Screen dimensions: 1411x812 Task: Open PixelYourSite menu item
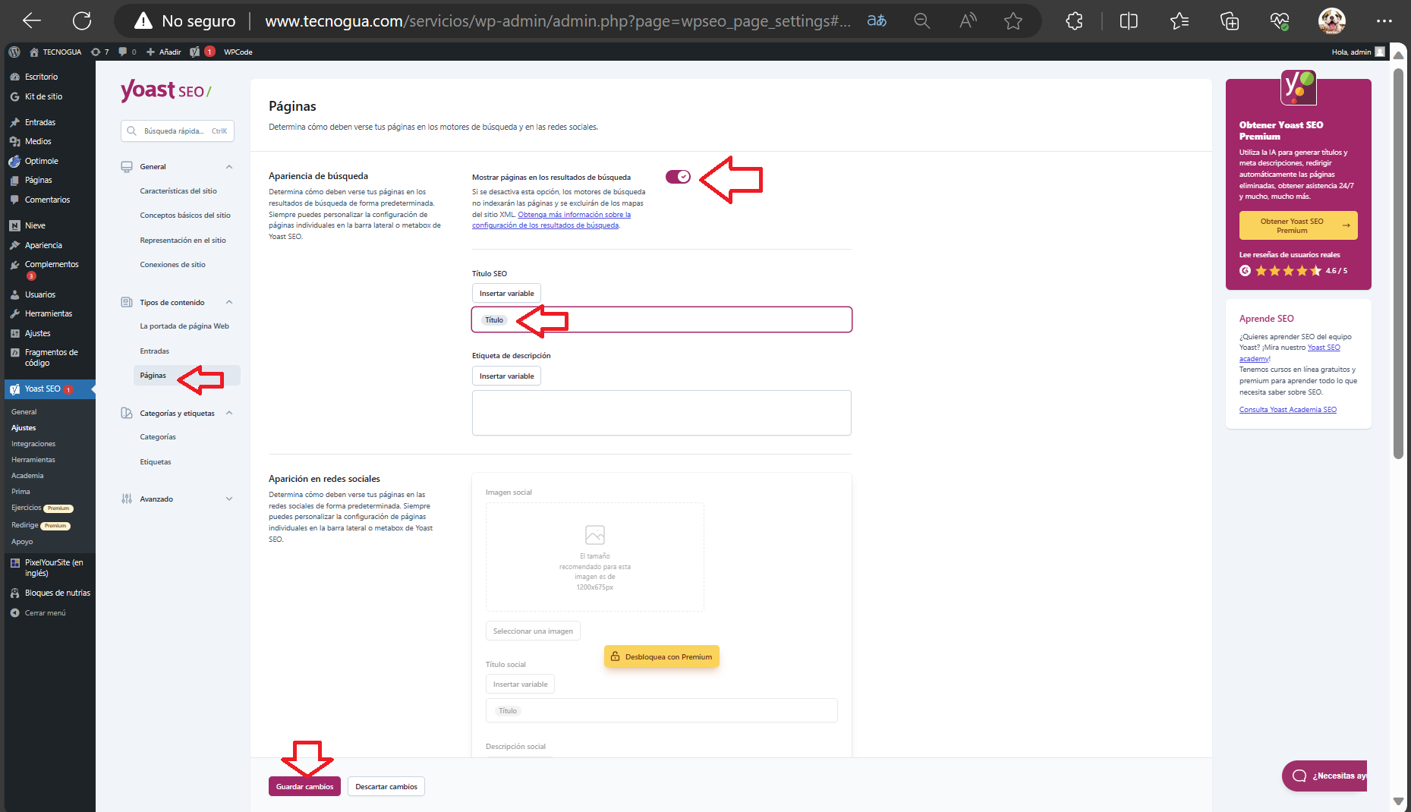pyautogui.click(x=53, y=568)
